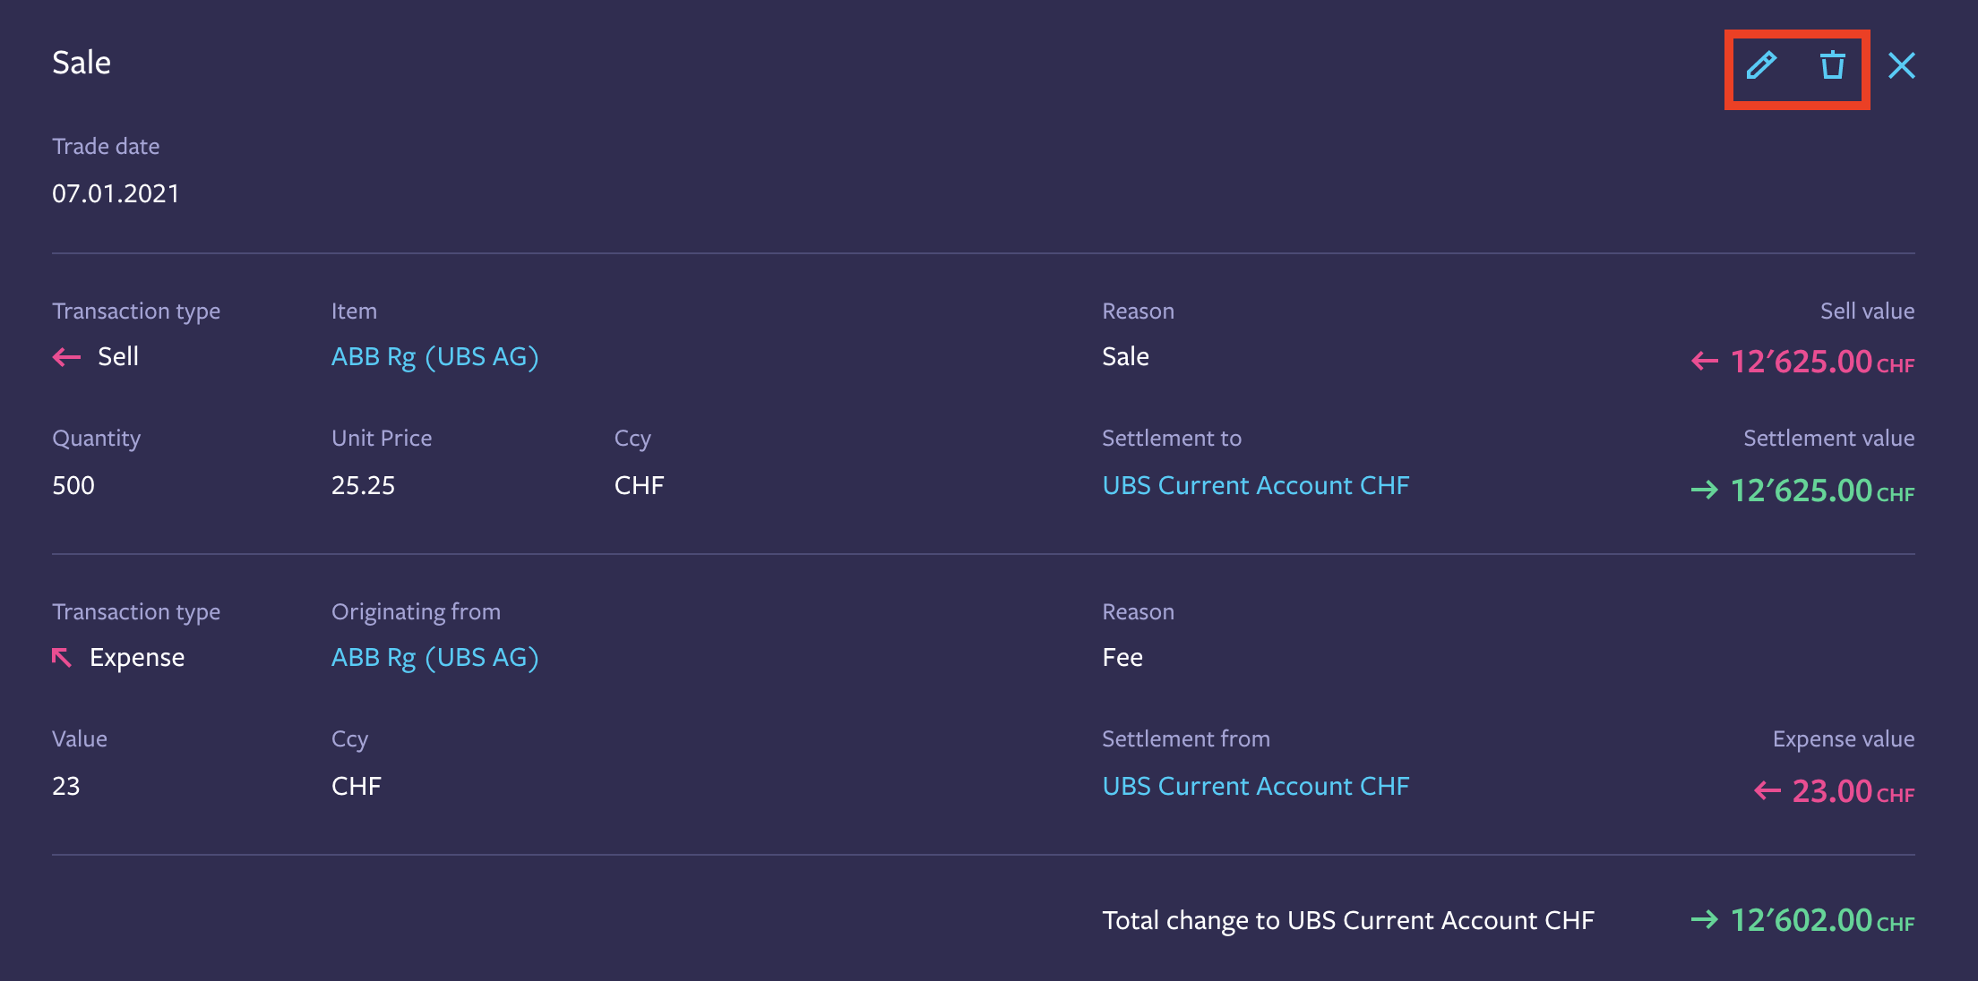Click the pink arrow beside Expense value

[x=1767, y=791]
